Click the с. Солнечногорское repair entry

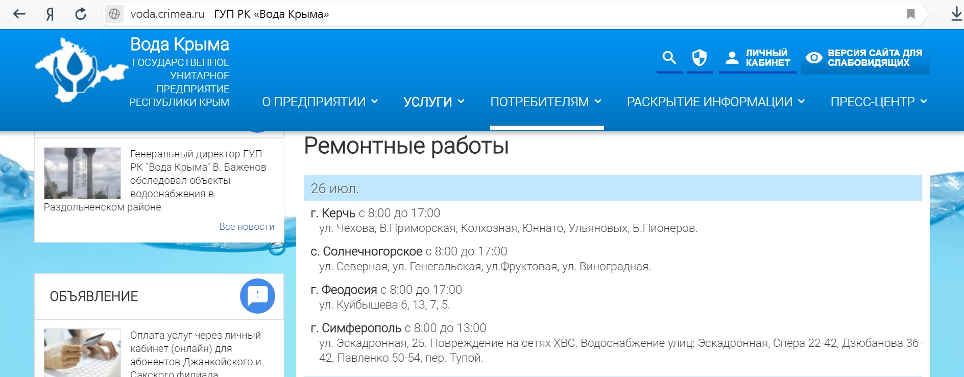(408, 251)
